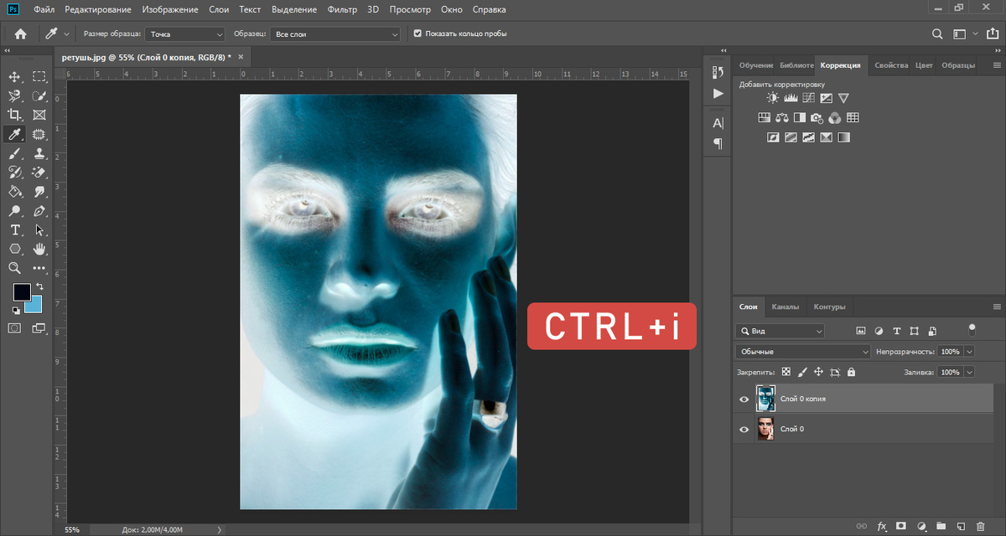Add an Invert adjustment layer

point(773,137)
